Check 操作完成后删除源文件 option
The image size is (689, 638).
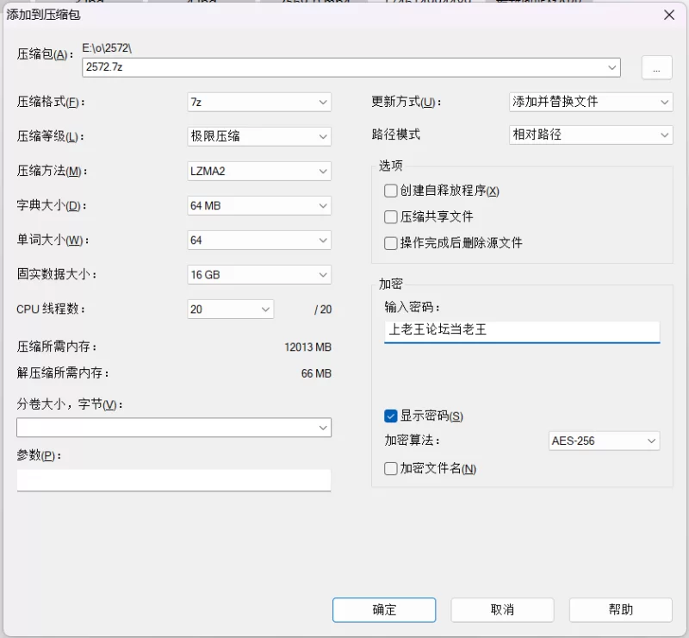390,243
